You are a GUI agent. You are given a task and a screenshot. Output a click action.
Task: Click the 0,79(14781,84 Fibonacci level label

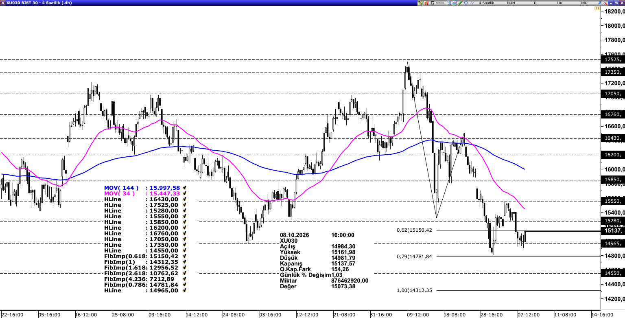click(x=414, y=257)
